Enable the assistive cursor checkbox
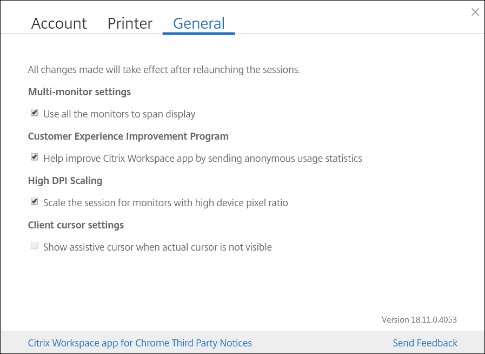The image size is (485, 354). pyautogui.click(x=34, y=245)
